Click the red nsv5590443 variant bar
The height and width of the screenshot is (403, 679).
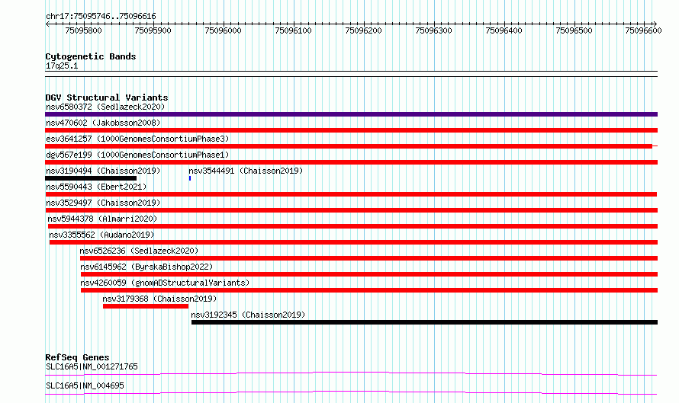351,194
